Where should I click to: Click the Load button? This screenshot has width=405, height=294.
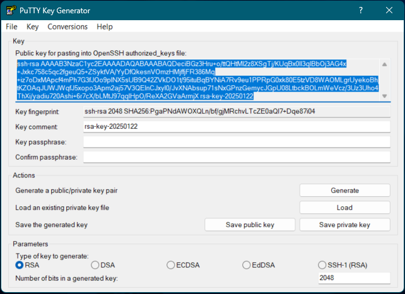point(345,208)
